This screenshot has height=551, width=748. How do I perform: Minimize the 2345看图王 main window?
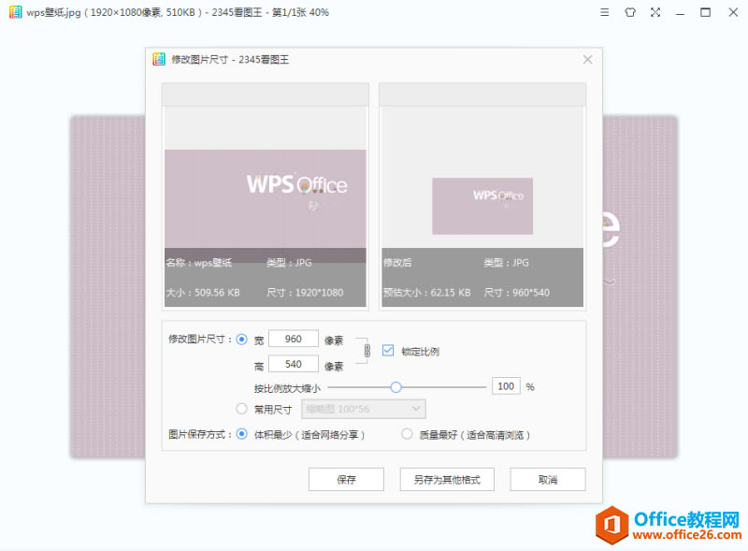[x=681, y=13]
